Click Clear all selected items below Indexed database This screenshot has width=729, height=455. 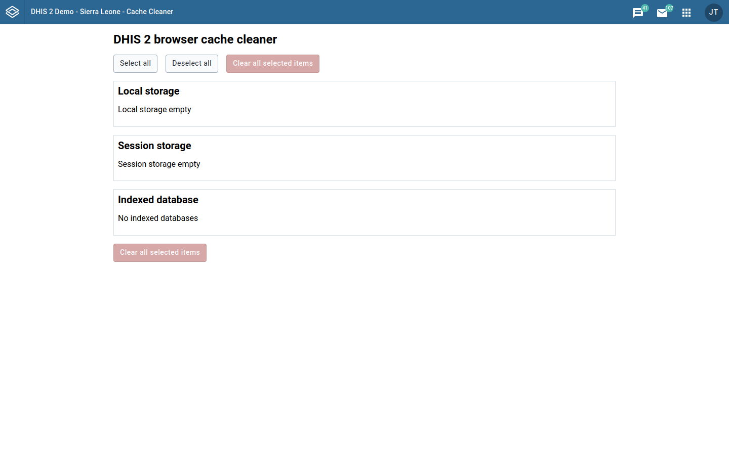(159, 253)
